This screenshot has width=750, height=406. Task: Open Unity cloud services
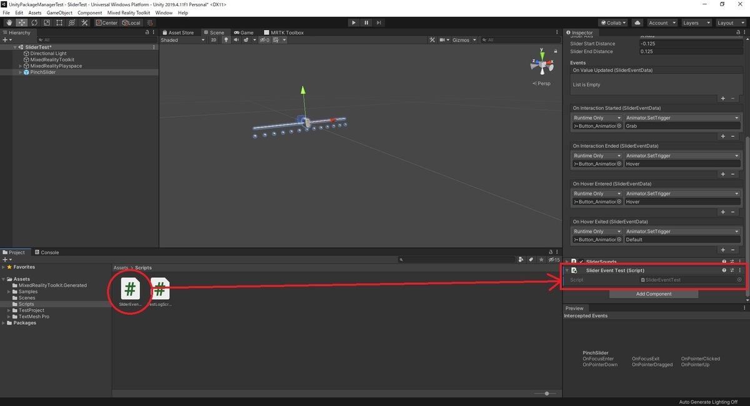coord(637,22)
